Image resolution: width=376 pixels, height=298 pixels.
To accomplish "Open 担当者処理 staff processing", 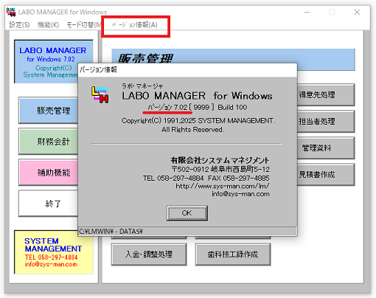I will pos(326,122).
